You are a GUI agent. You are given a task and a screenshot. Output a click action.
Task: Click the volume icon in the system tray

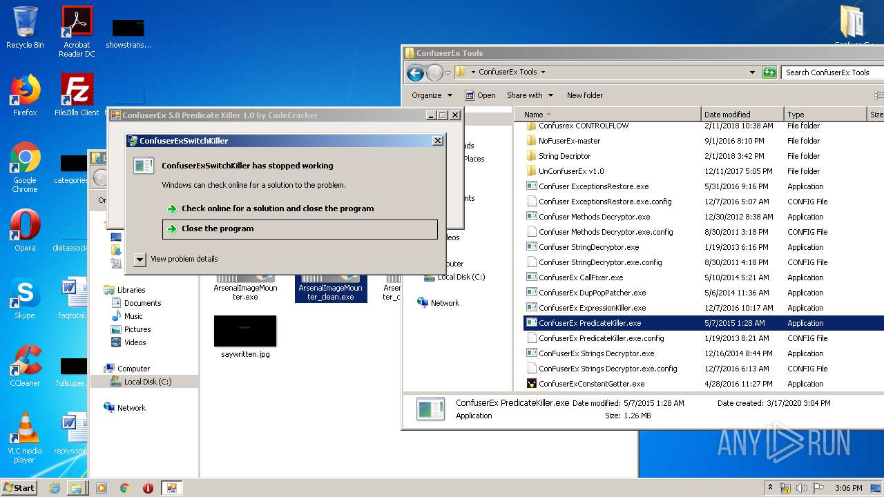coord(802,488)
